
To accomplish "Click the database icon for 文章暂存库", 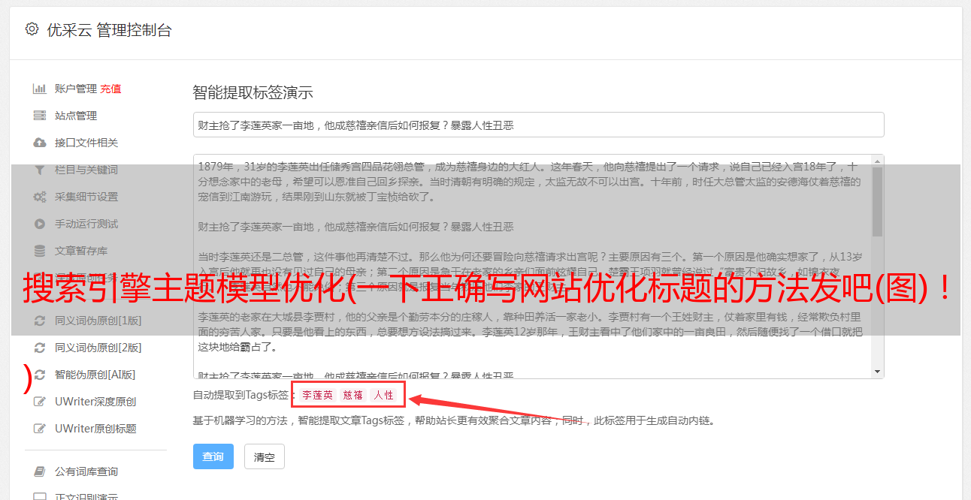I will (40, 251).
